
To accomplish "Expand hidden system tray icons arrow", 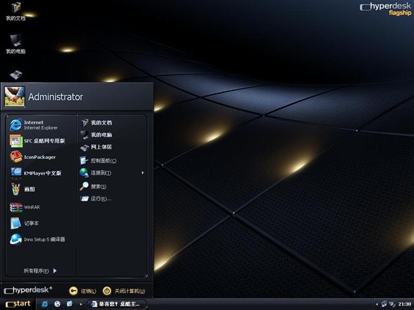I will [x=376, y=304].
